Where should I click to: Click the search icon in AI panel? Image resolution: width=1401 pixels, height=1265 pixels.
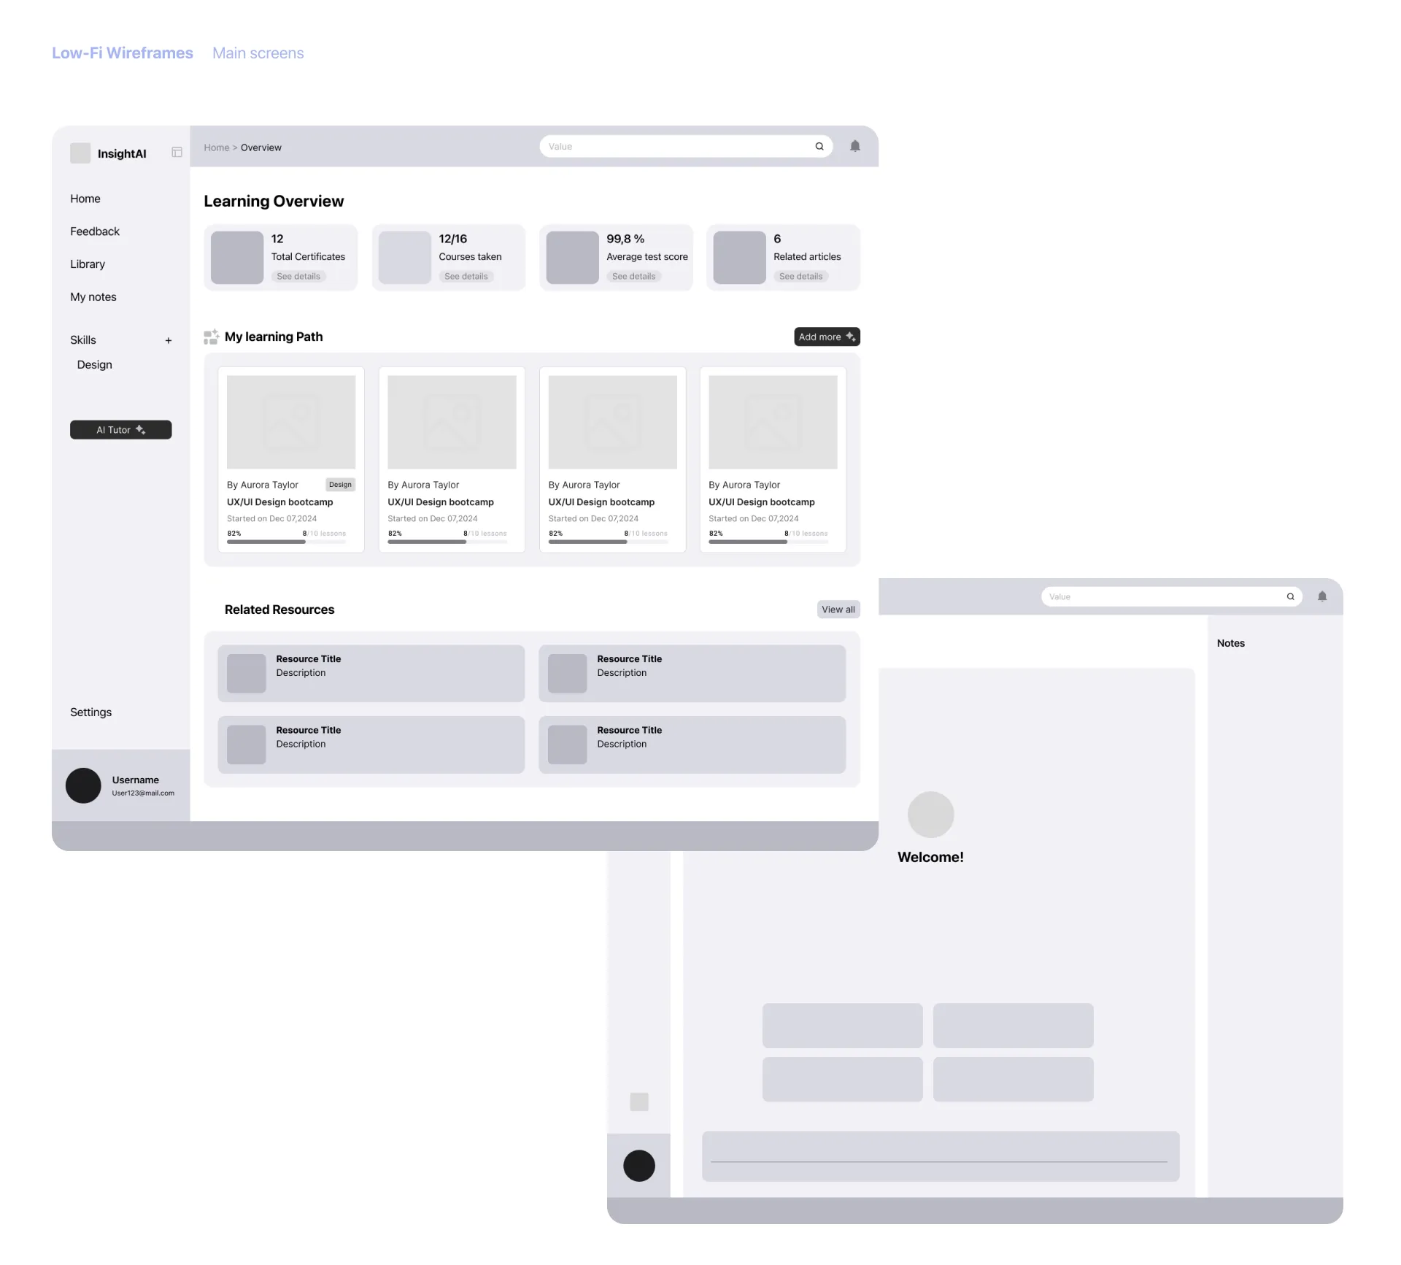click(1291, 597)
